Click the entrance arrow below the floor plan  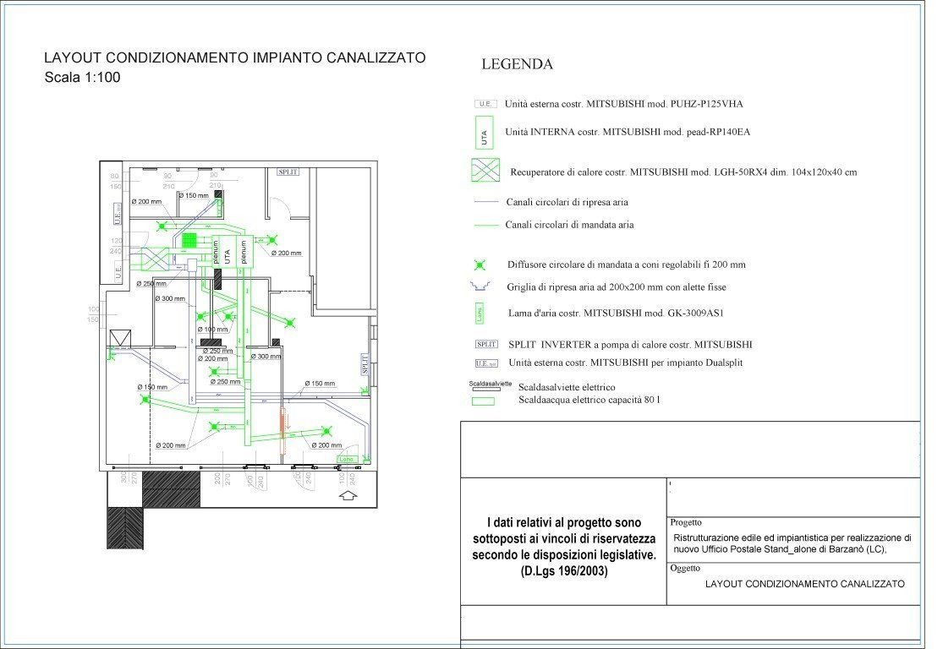tap(348, 495)
